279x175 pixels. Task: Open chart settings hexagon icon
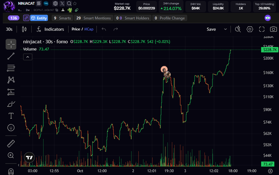coord(250,29)
